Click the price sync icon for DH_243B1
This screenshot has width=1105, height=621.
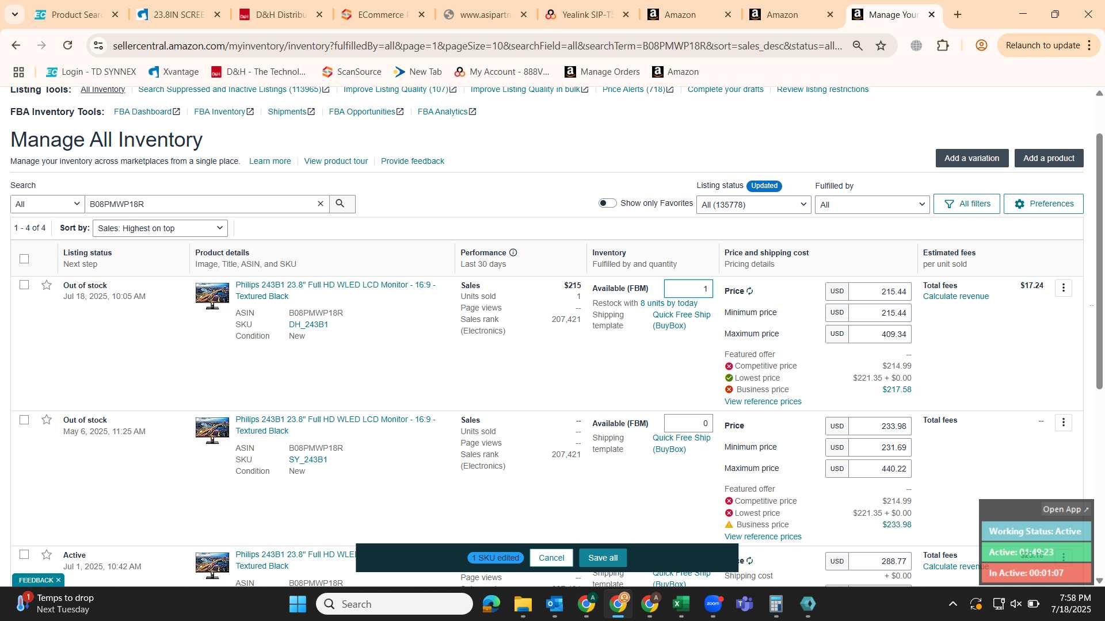click(x=750, y=291)
